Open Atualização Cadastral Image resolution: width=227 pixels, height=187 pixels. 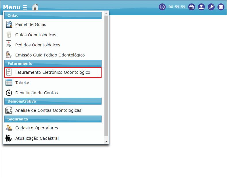point(37,138)
